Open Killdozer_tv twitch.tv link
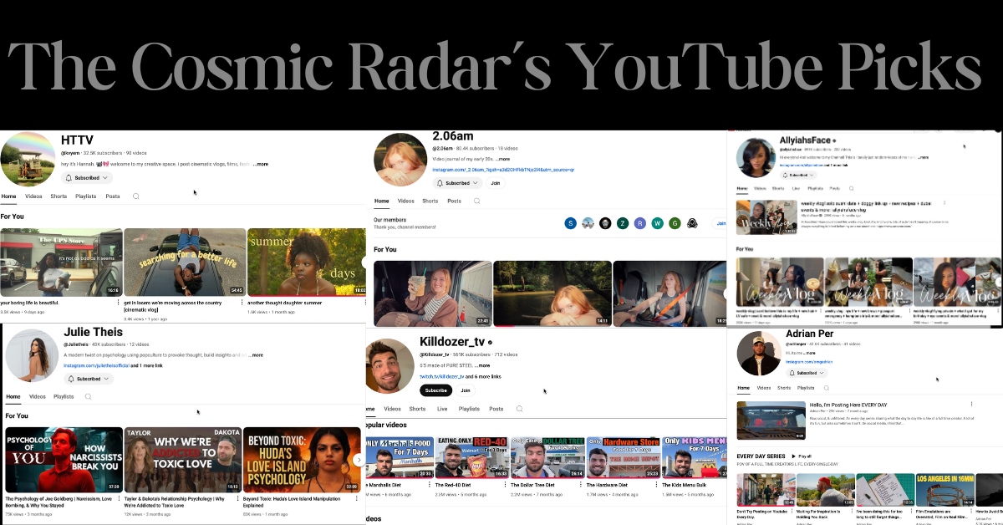Viewport: 1003px width, 525px height. coord(441,376)
